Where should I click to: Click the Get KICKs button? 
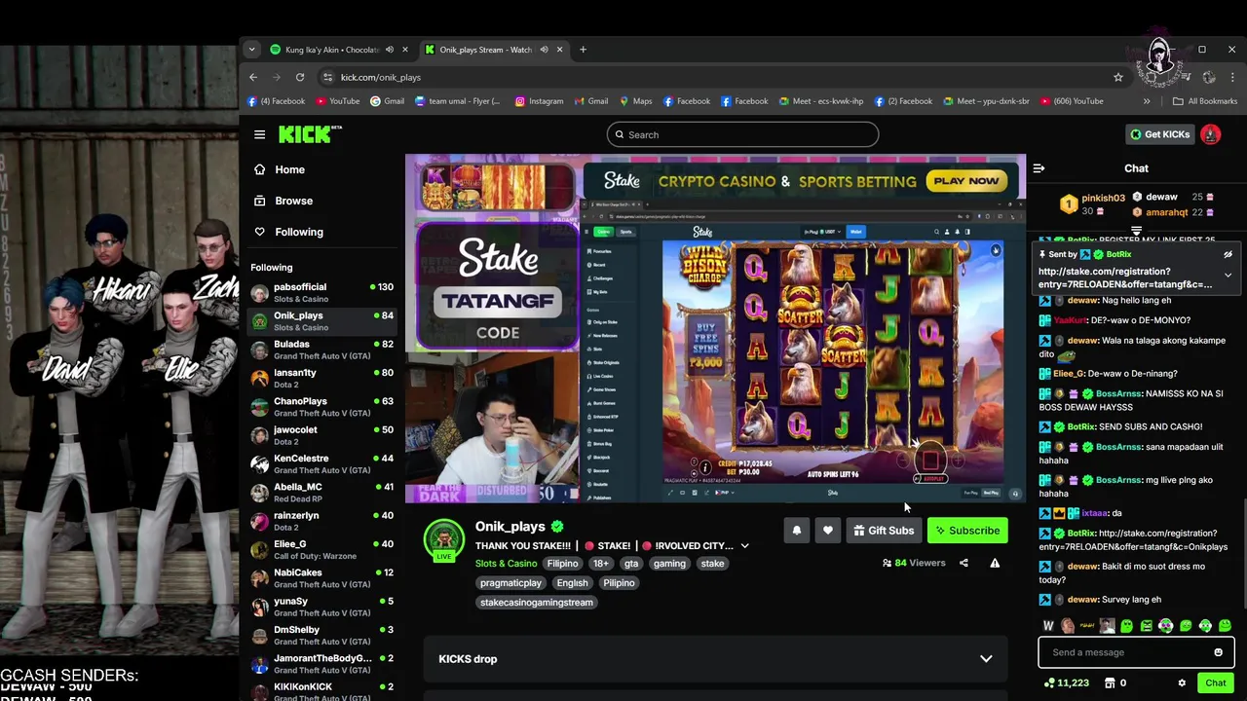pyautogui.click(x=1159, y=134)
